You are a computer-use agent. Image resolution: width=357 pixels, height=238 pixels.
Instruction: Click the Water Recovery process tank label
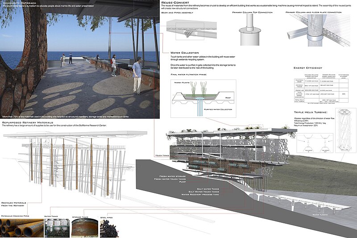point(200,195)
